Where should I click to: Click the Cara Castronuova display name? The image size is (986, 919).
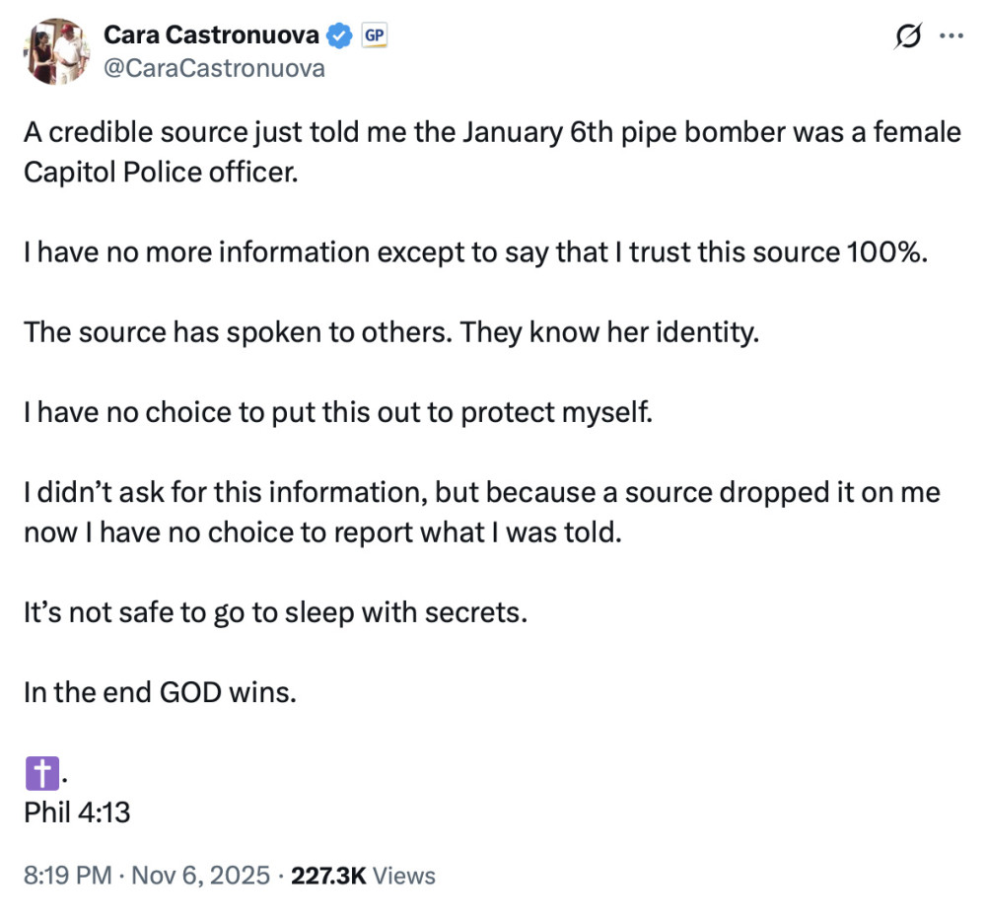pyautogui.click(x=211, y=35)
